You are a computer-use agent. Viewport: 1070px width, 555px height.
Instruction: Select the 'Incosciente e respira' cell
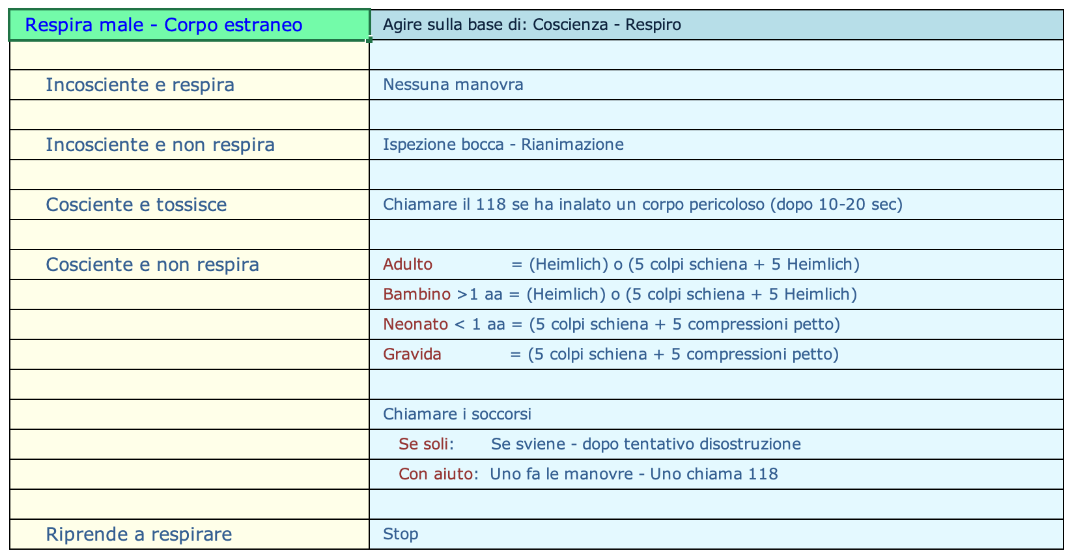coord(190,85)
